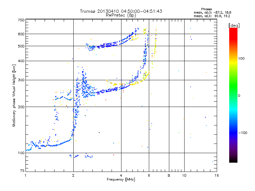Click the x-axis tick label '16'
Screen dimensions: 255x191
(217, 175)
